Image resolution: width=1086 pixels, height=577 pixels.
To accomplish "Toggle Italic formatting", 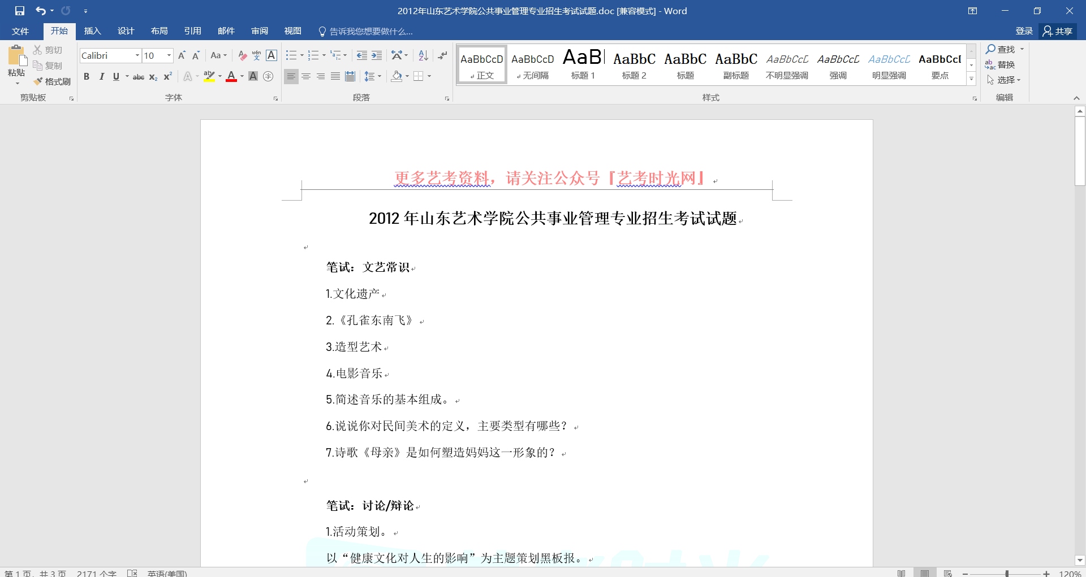I will pos(101,77).
